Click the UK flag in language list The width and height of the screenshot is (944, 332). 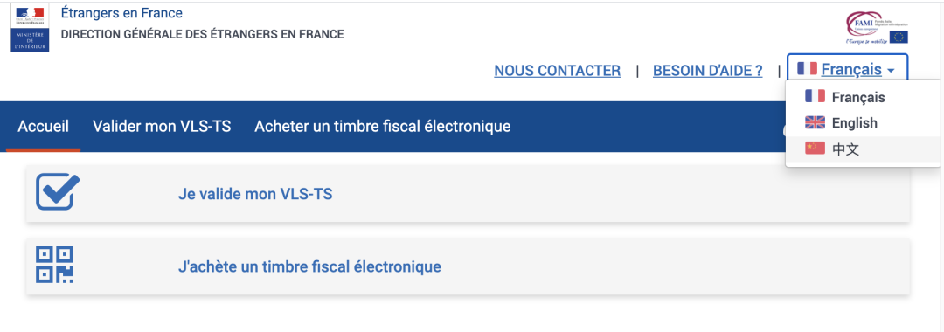tap(816, 122)
